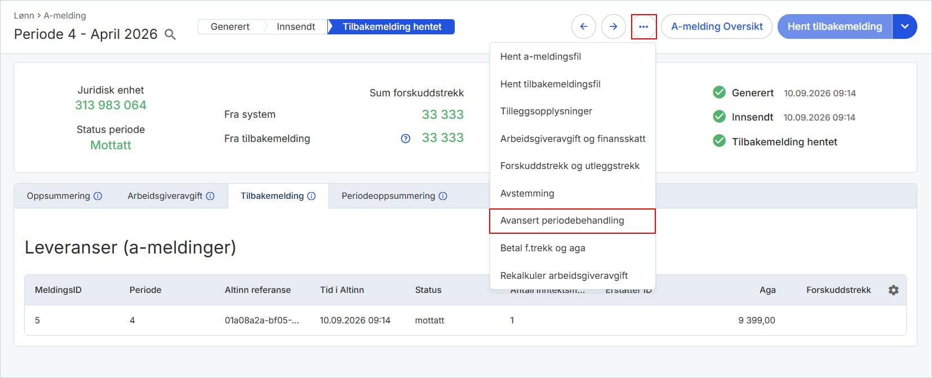The width and height of the screenshot is (932, 378).
Task: Open the Tilbakemelding tab
Action: click(x=278, y=196)
